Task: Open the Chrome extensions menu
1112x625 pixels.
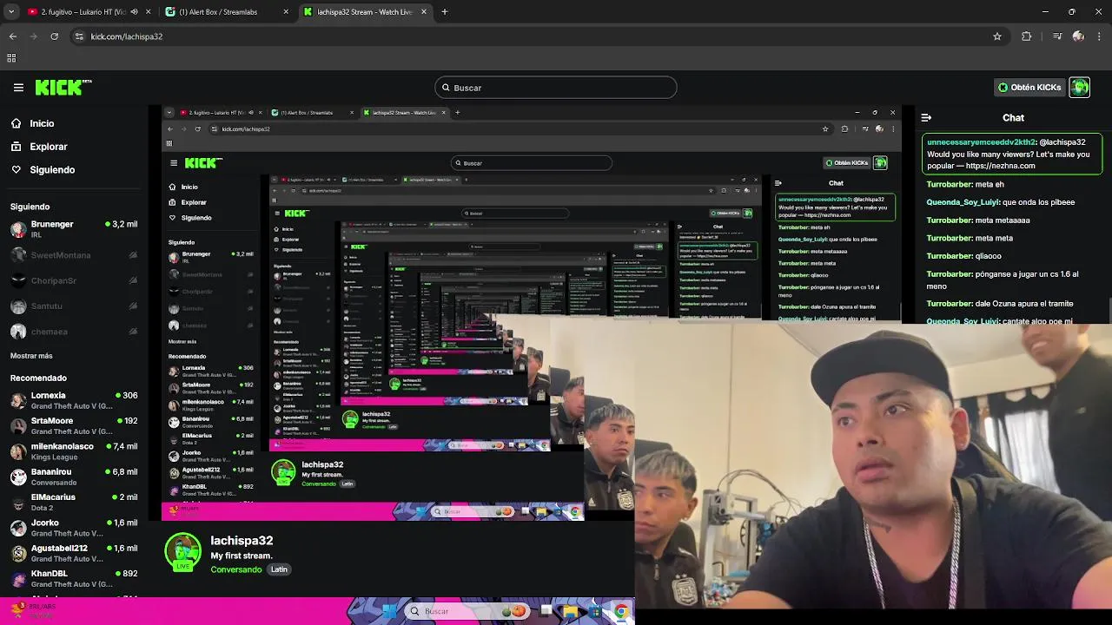Action: pyautogui.click(x=1027, y=36)
